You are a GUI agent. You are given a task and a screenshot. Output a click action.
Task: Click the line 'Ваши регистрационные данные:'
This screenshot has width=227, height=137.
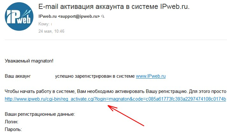click(x=40, y=114)
